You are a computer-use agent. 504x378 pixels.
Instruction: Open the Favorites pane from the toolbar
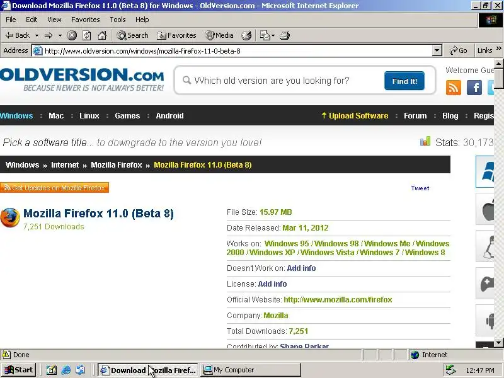[x=176, y=35]
